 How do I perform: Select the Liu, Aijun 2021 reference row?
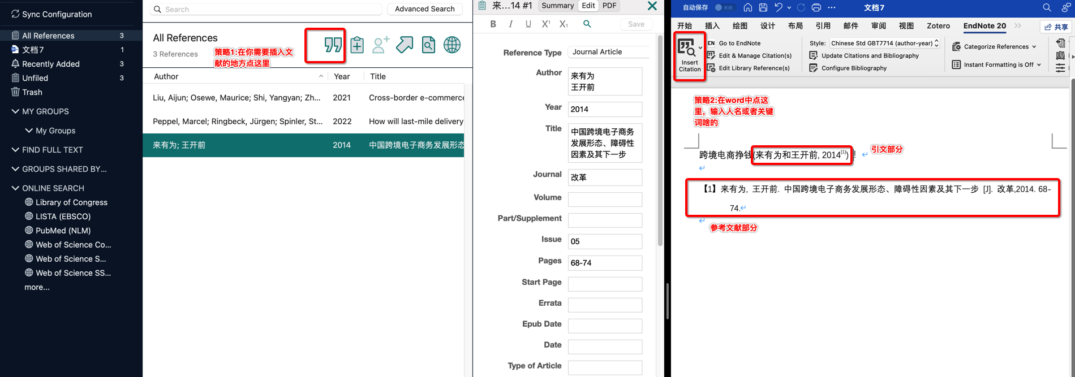tap(303, 98)
